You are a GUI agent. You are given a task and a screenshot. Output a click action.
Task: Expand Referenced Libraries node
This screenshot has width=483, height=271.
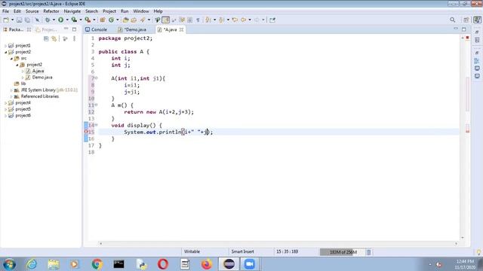(x=11, y=96)
